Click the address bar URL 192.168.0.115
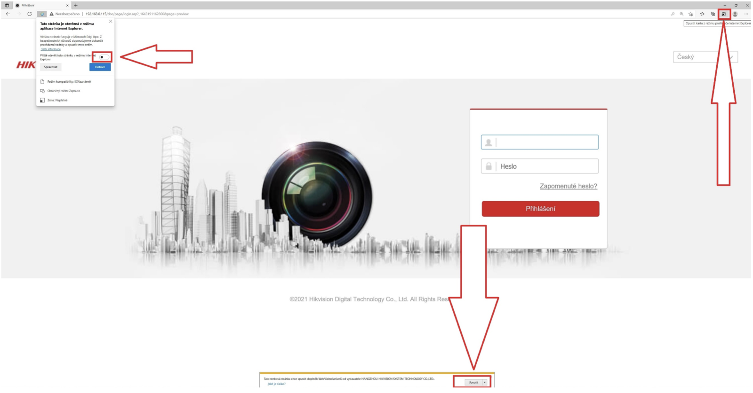 click(x=137, y=14)
